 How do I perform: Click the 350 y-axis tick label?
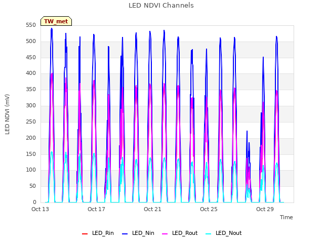tap(31, 90)
